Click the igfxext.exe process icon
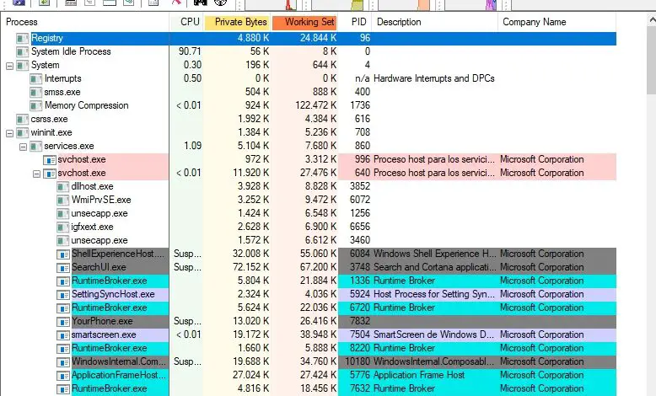The width and height of the screenshot is (656, 396). coord(62,227)
